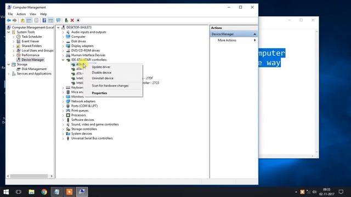Choose Properties from the context menu
Image resolution: width=351 pixels, height=197 pixels.
click(114, 93)
